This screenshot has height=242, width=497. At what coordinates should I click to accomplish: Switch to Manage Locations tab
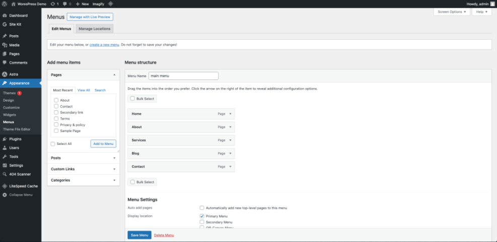95,29
